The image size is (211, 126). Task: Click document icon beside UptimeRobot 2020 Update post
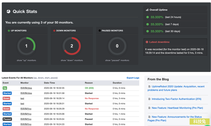(x=149, y=87)
